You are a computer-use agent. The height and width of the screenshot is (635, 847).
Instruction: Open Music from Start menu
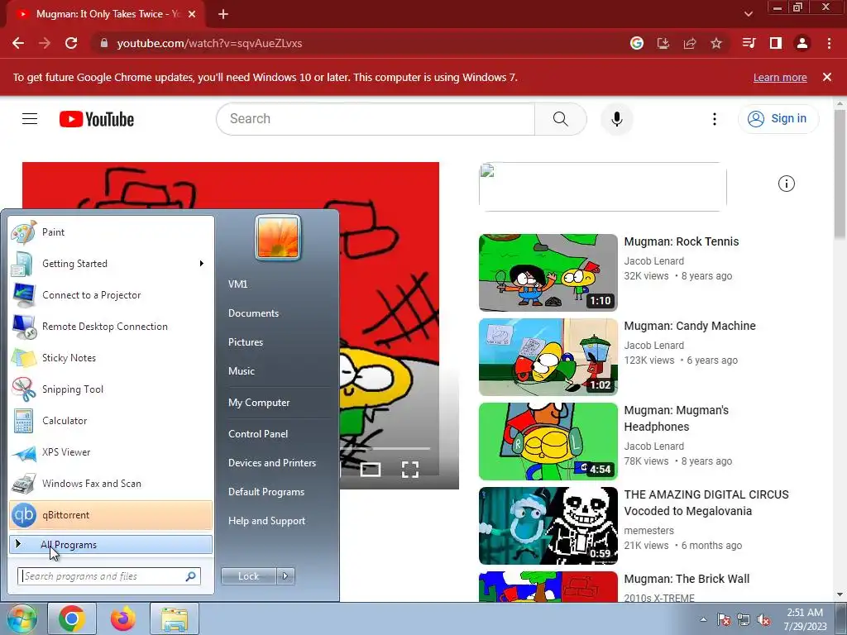[x=241, y=371]
